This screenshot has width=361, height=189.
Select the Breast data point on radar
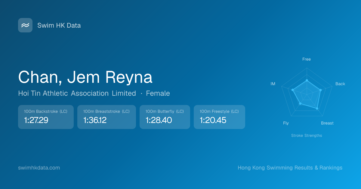point(317,108)
